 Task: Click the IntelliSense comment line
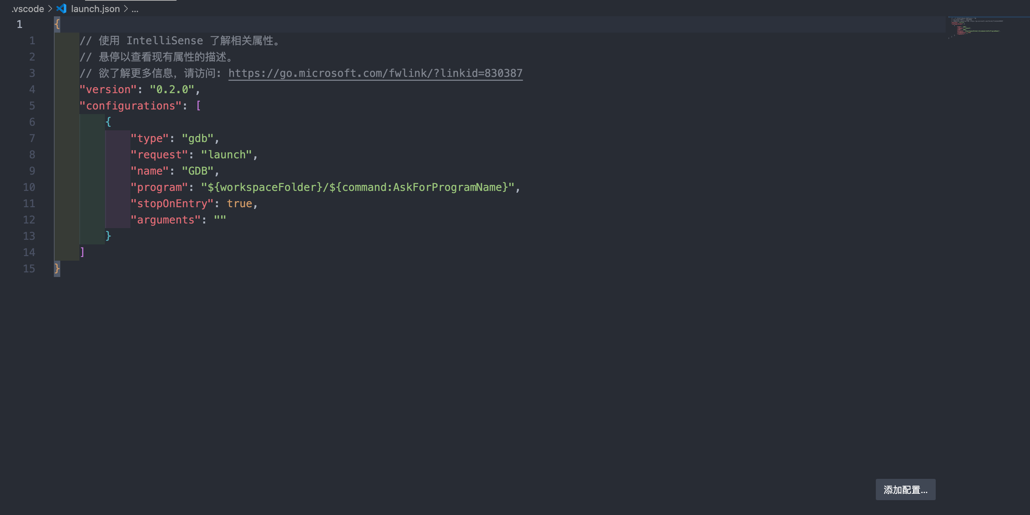[181, 41]
